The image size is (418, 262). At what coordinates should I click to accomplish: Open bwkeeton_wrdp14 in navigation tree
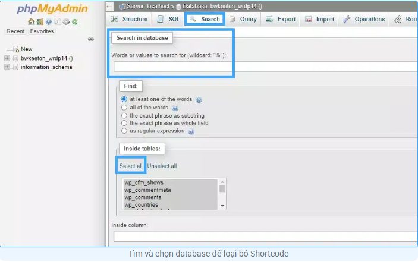pyautogui.click(x=46, y=58)
